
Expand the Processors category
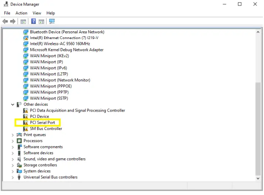click(12, 141)
